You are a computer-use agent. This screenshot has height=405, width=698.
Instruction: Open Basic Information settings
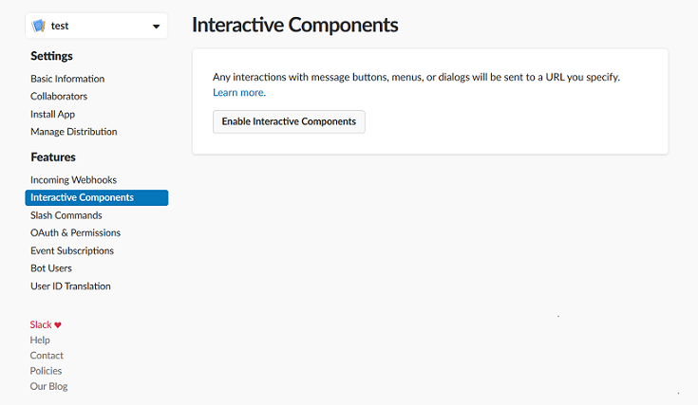67,79
